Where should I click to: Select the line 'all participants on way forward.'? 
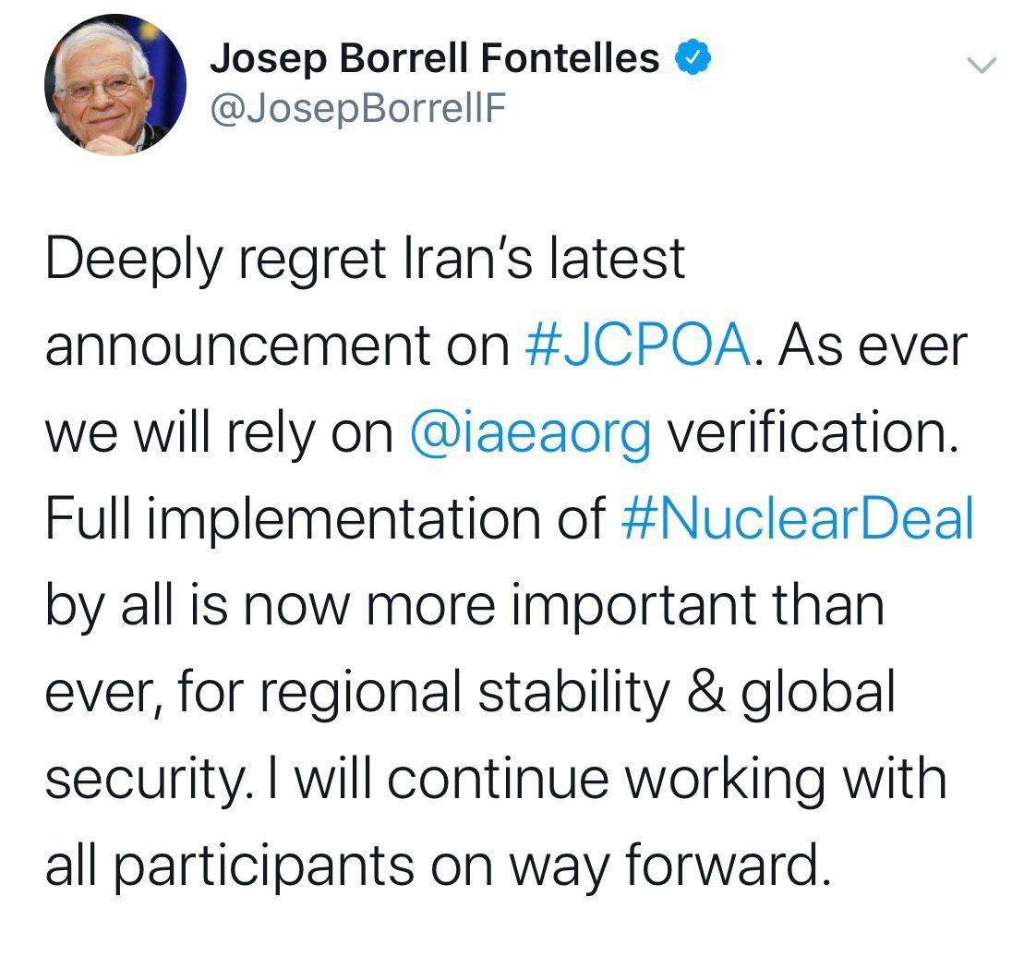(x=439, y=866)
